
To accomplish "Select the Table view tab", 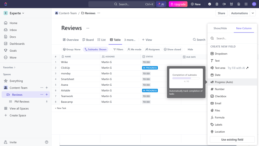I will (115, 40).
